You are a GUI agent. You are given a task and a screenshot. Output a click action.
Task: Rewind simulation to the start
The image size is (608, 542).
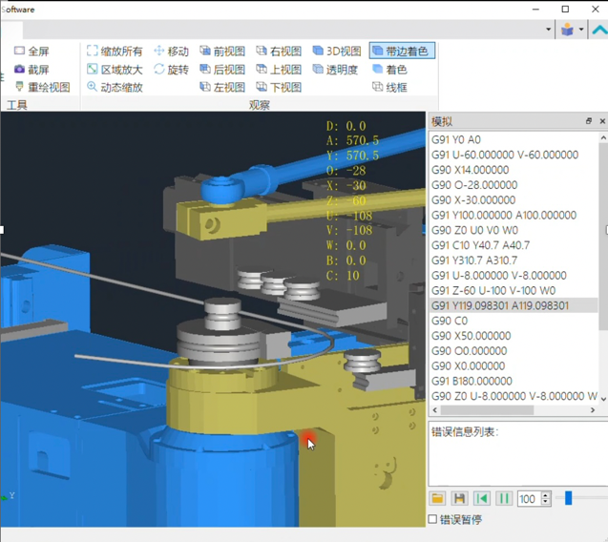click(x=482, y=498)
